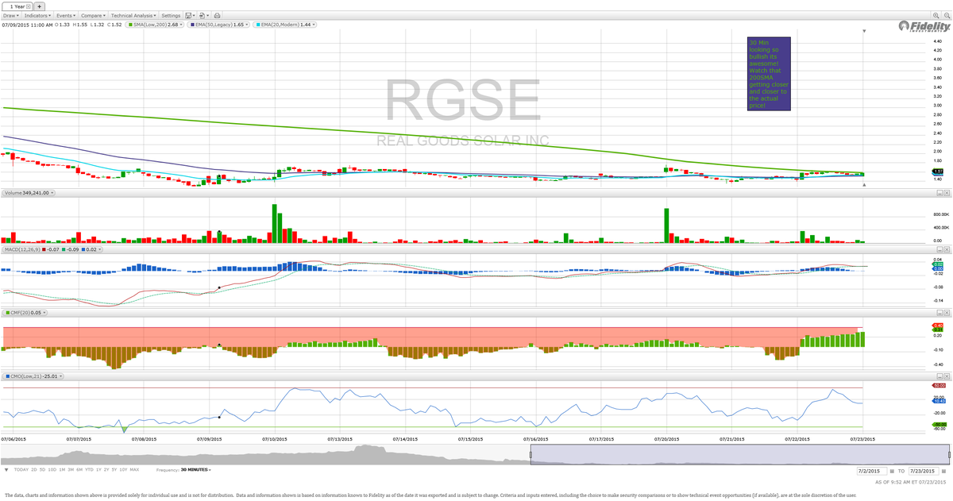Viewport: 953px width, 501px height.
Task: Click the down arrow marker at chart top
Action: 864,31
